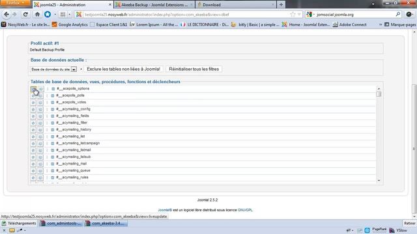Toggle the second (exclude contents) toggle for #__acymailing_fields
This screenshot has width=417, height=234.
click(x=40, y=116)
